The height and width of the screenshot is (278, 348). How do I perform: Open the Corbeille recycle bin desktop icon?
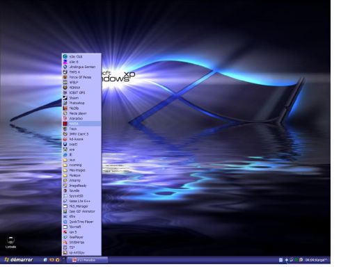[x=10, y=243]
